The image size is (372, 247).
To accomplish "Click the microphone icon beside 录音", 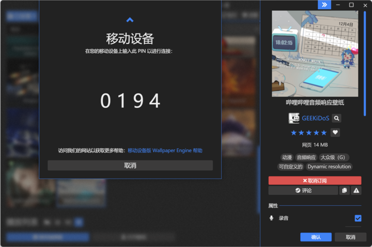I will 271,218.
